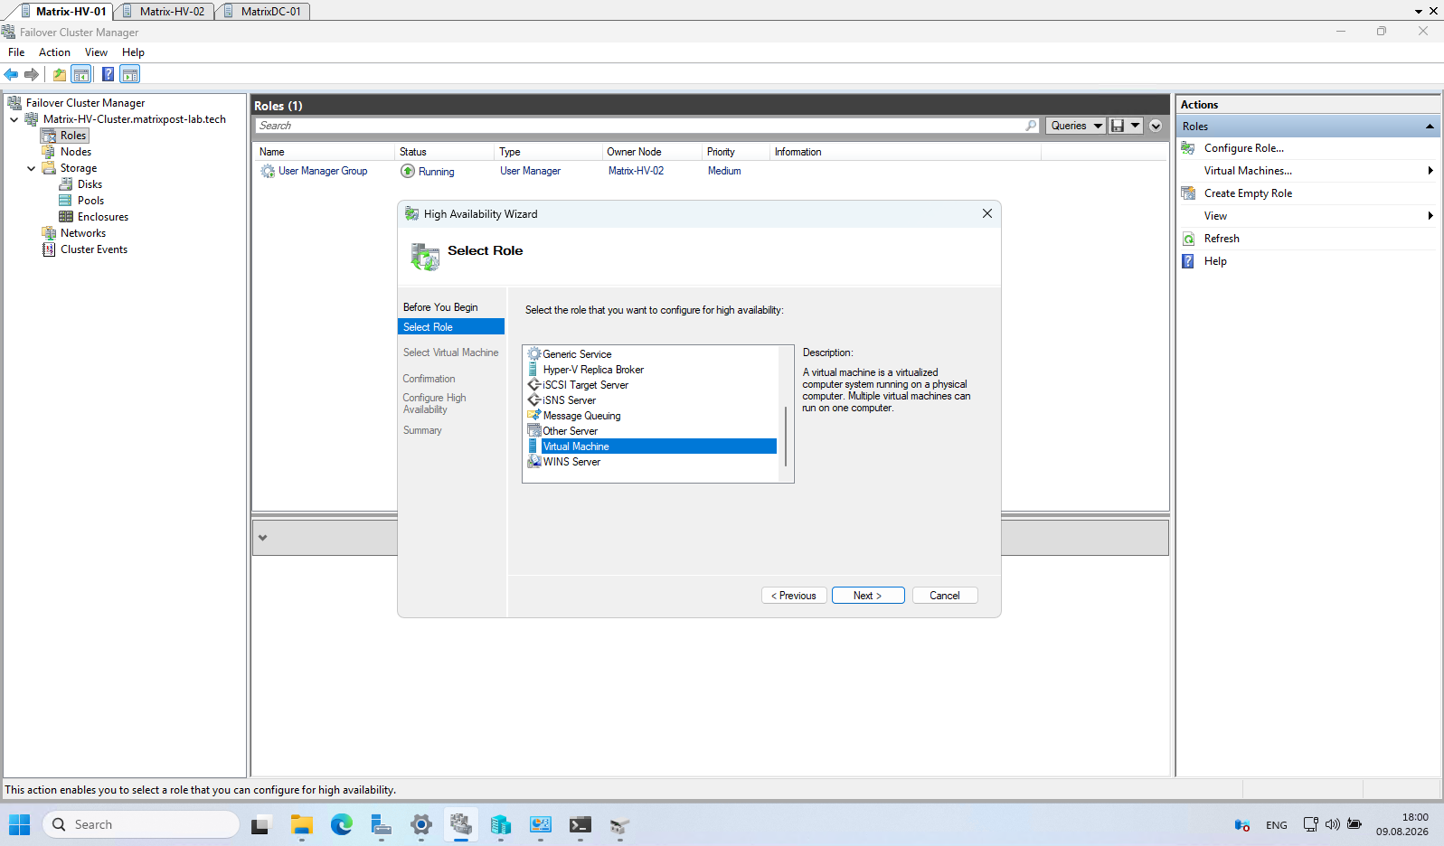Open the dropdown arrow beside the Save Query icon
The image size is (1444, 846).
pyautogui.click(x=1136, y=126)
